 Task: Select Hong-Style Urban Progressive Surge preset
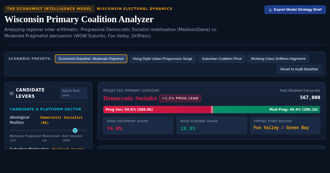click(163, 59)
